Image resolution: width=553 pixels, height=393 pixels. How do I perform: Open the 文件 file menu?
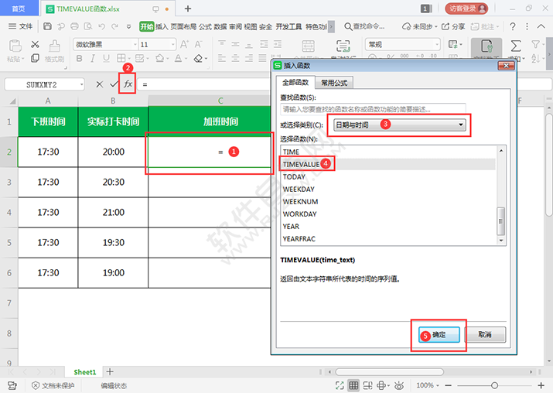20,26
